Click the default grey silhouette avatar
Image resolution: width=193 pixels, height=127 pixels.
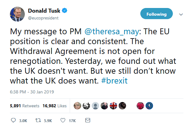tap(96, 106)
